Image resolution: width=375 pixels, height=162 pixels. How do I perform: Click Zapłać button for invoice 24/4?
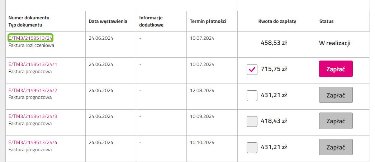(336, 147)
